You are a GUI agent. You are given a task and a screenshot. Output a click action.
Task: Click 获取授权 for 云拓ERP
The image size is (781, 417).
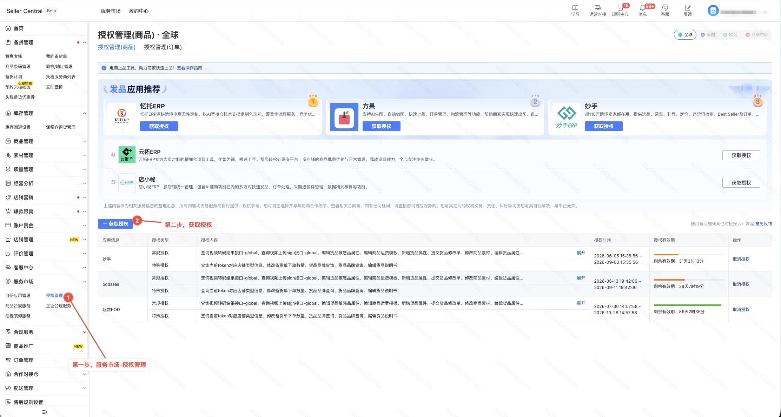(x=741, y=155)
